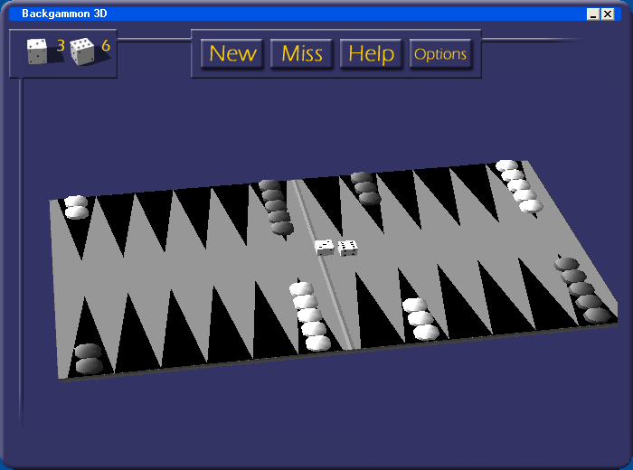
Task: Select the white checkers in the lower-right quadrant
Action: tap(420, 319)
